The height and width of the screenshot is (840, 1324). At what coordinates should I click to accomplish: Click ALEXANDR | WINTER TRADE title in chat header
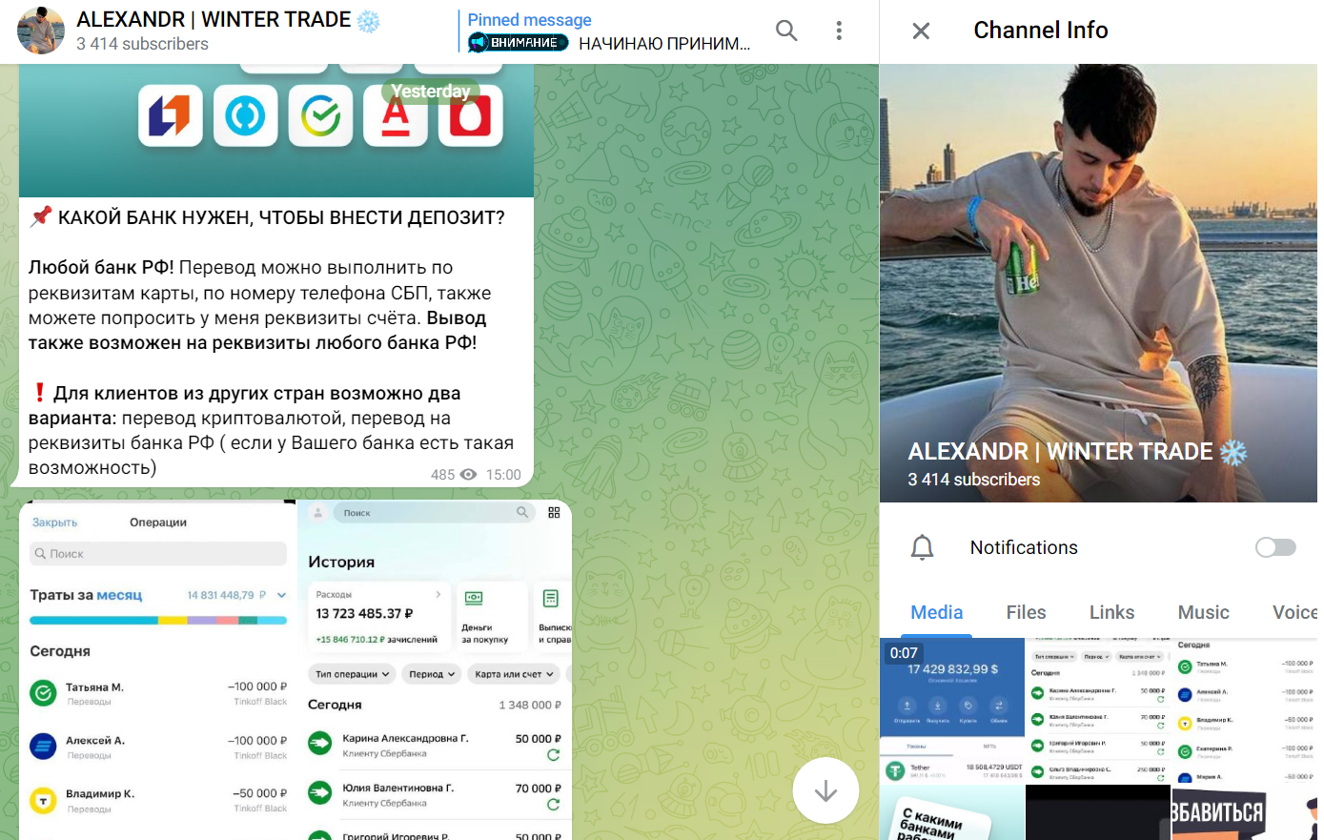214,20
